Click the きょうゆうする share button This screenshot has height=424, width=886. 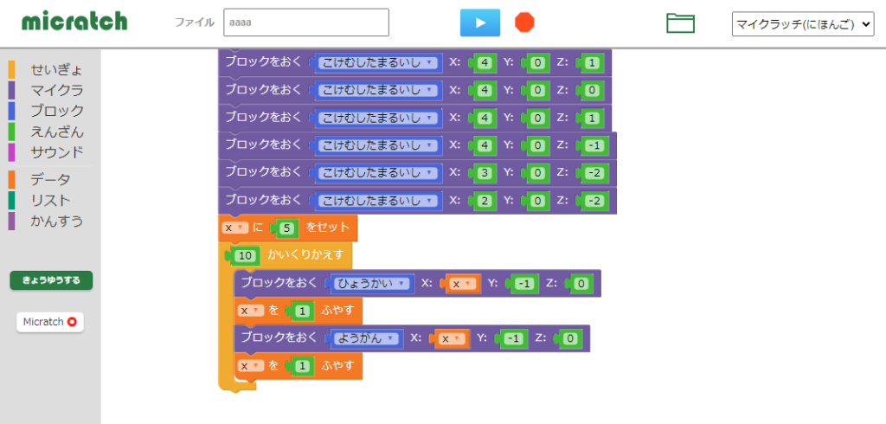pyautogui.click(x=51, y=280)
